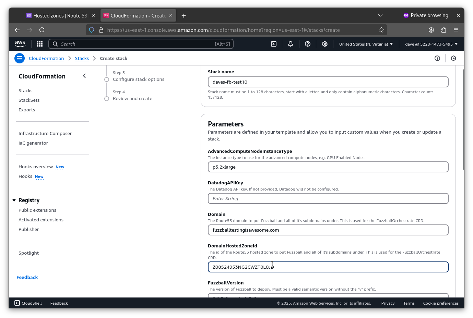Switch to the CloudFormation Create tab
The image size is (473, 318).
click(x=139, y=15)
